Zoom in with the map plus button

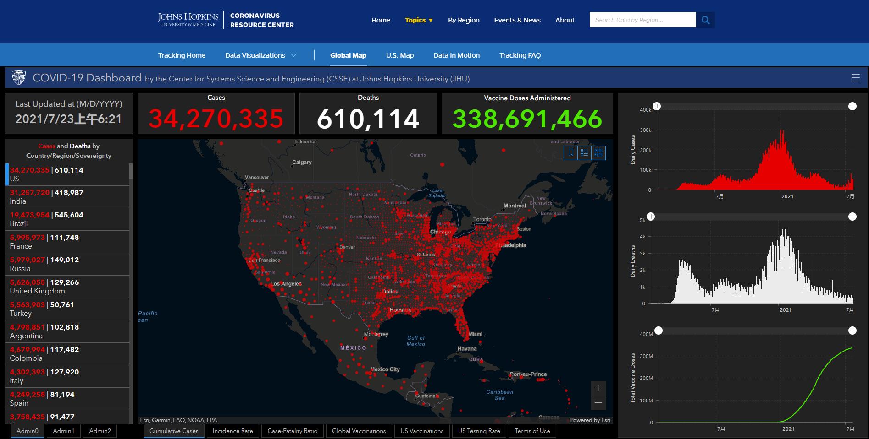598,388
